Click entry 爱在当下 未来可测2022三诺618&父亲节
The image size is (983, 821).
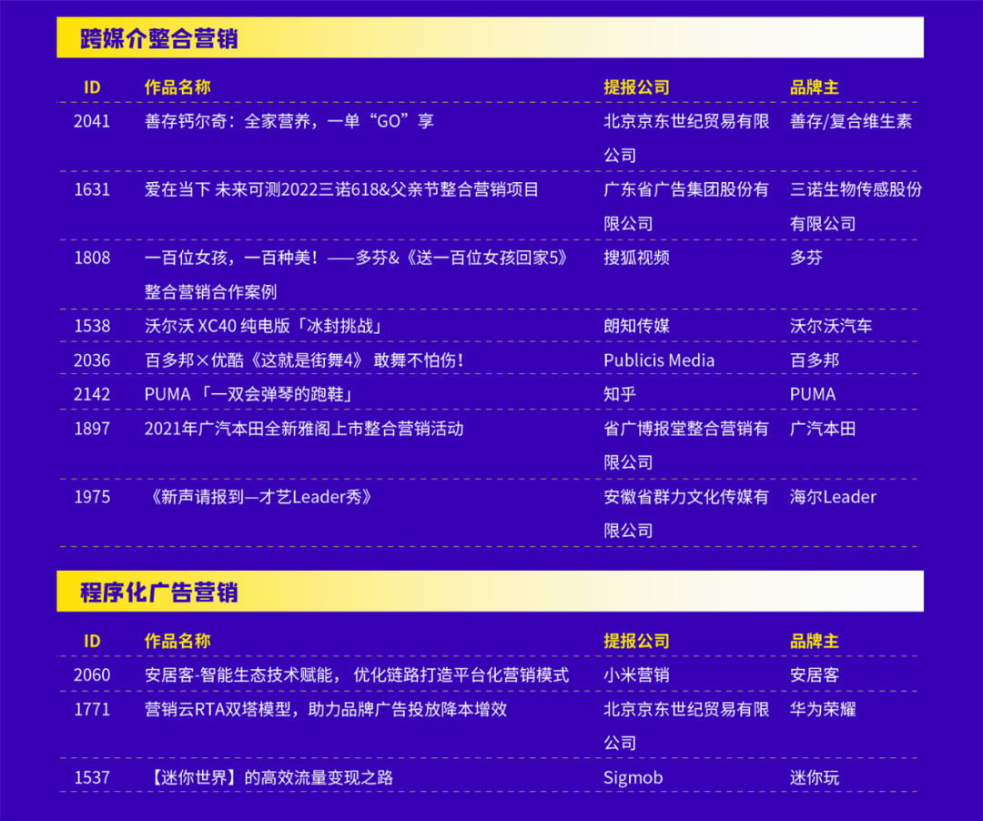(341, 189)
